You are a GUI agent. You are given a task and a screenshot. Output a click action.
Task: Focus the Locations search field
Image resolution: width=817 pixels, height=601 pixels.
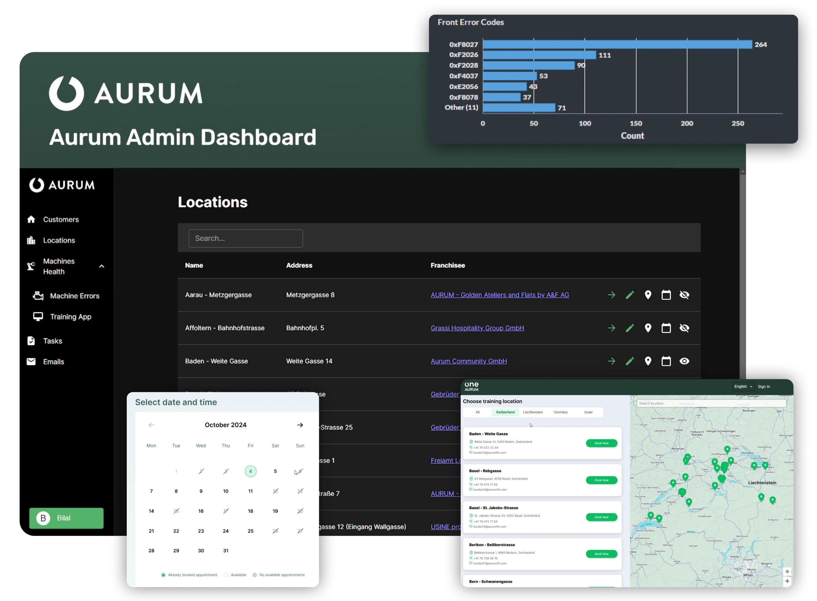click(x=246, y=238)
